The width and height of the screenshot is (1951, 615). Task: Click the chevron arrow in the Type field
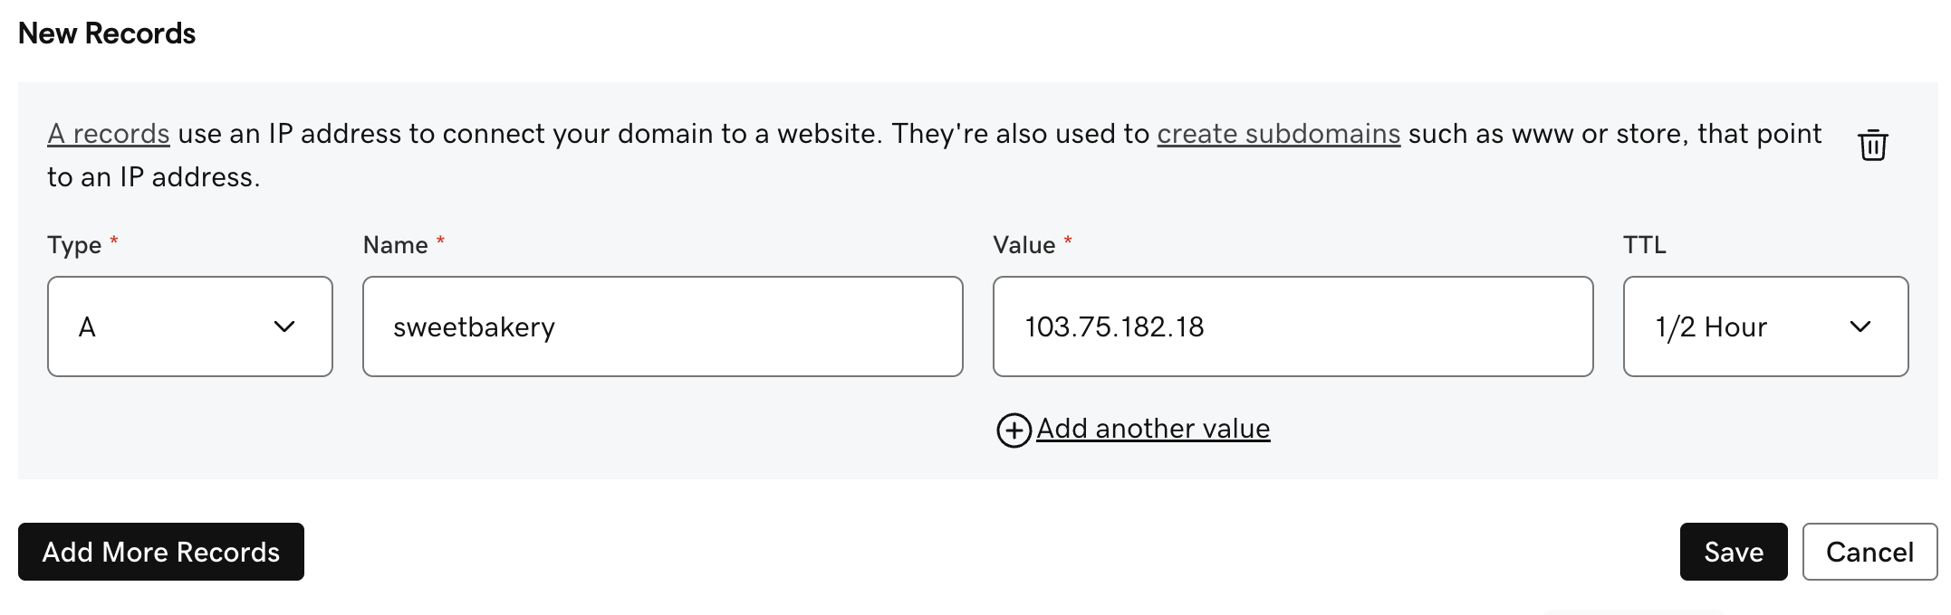pyautogui.click(x=284, y=326)
